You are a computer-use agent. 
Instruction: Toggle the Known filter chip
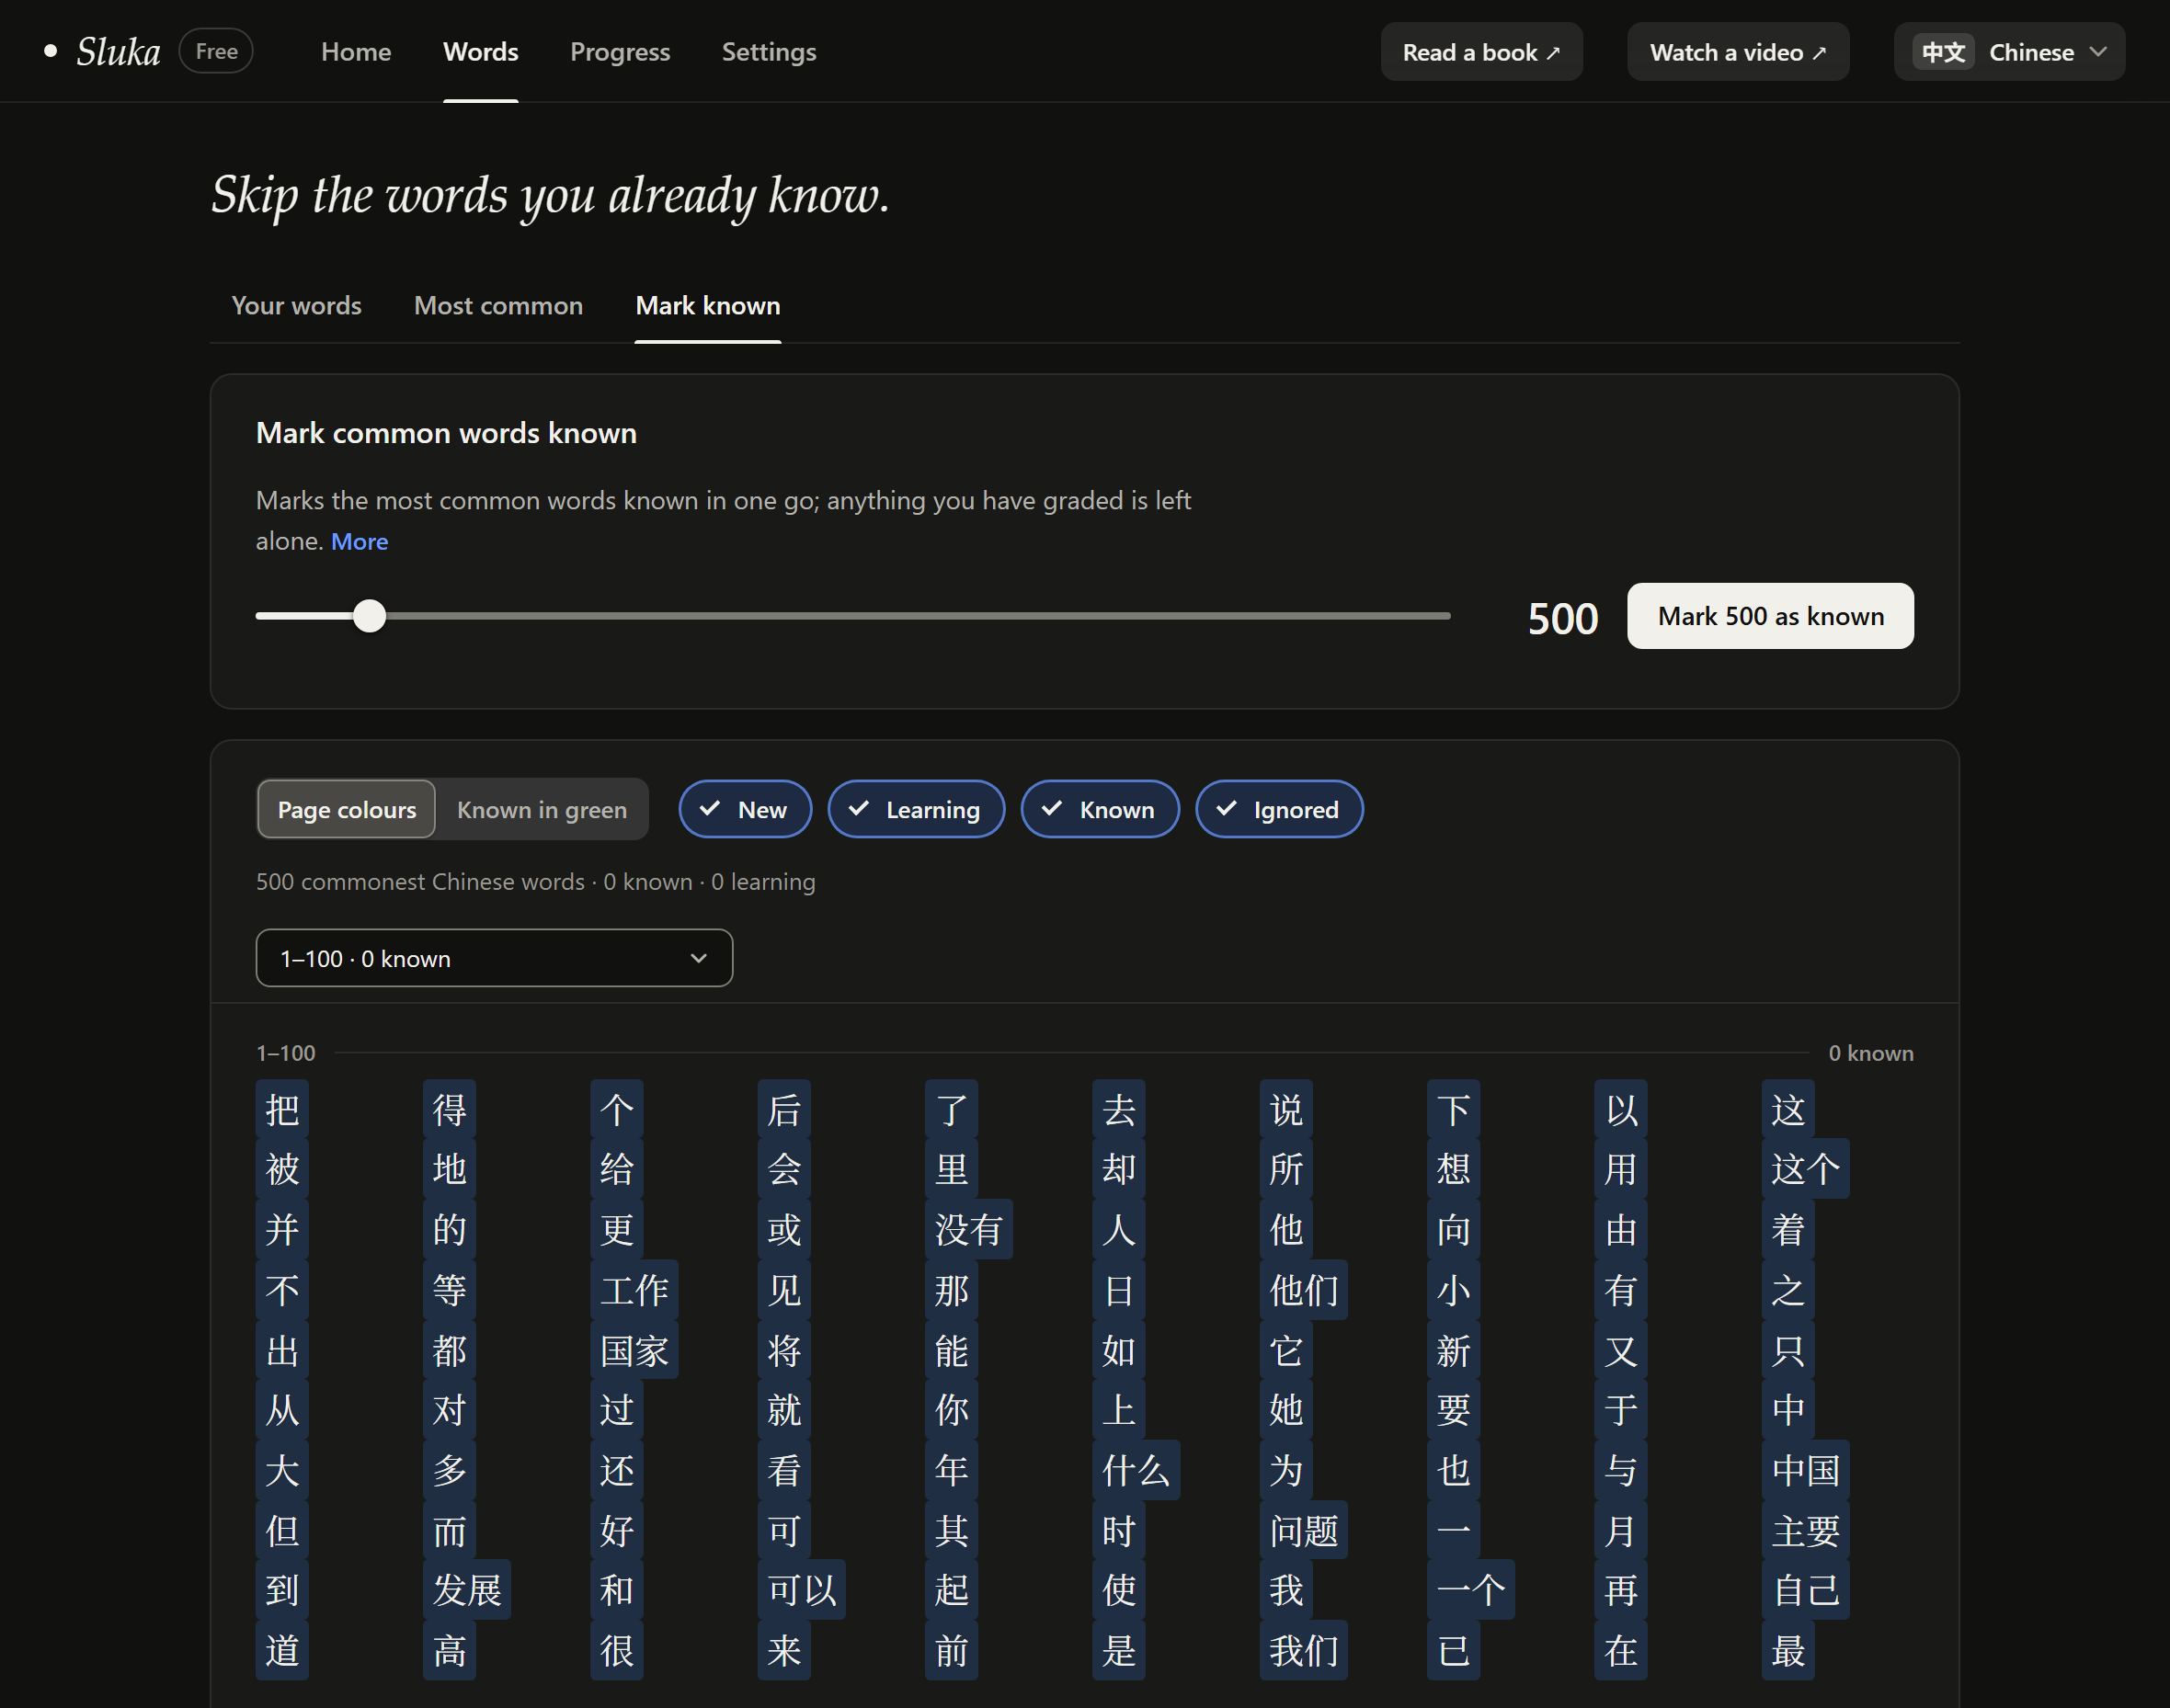(1100, 809)
